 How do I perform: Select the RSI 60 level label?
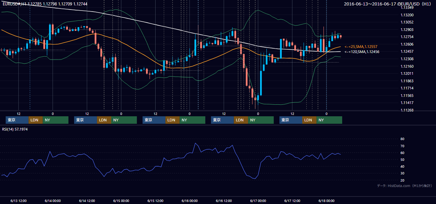tap(402, 153)
